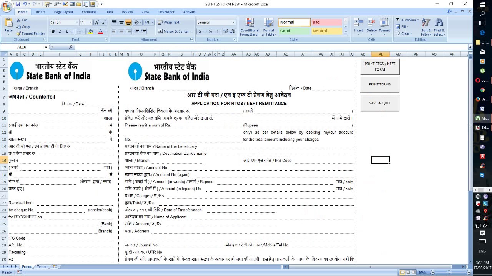Image resolution: width=492 pixels, height=276 pixels.
Task: Toggle underline formatting
Action: (x=67, y=31)
